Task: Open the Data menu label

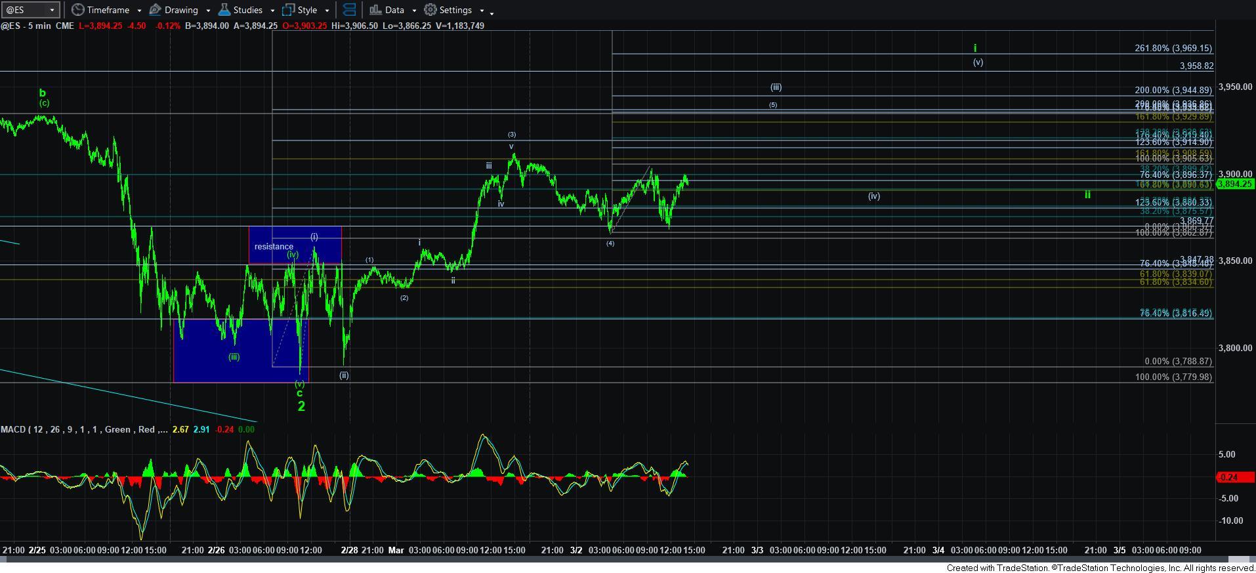Action: pyautogui.click(x=394, y=10)
